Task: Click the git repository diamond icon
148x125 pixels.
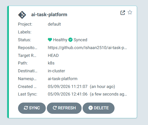Action: point(22,15)
